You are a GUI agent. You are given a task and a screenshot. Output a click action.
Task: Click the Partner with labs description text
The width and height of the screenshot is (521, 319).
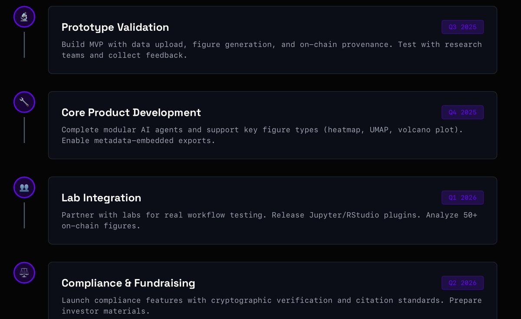(x=269, y=220)
